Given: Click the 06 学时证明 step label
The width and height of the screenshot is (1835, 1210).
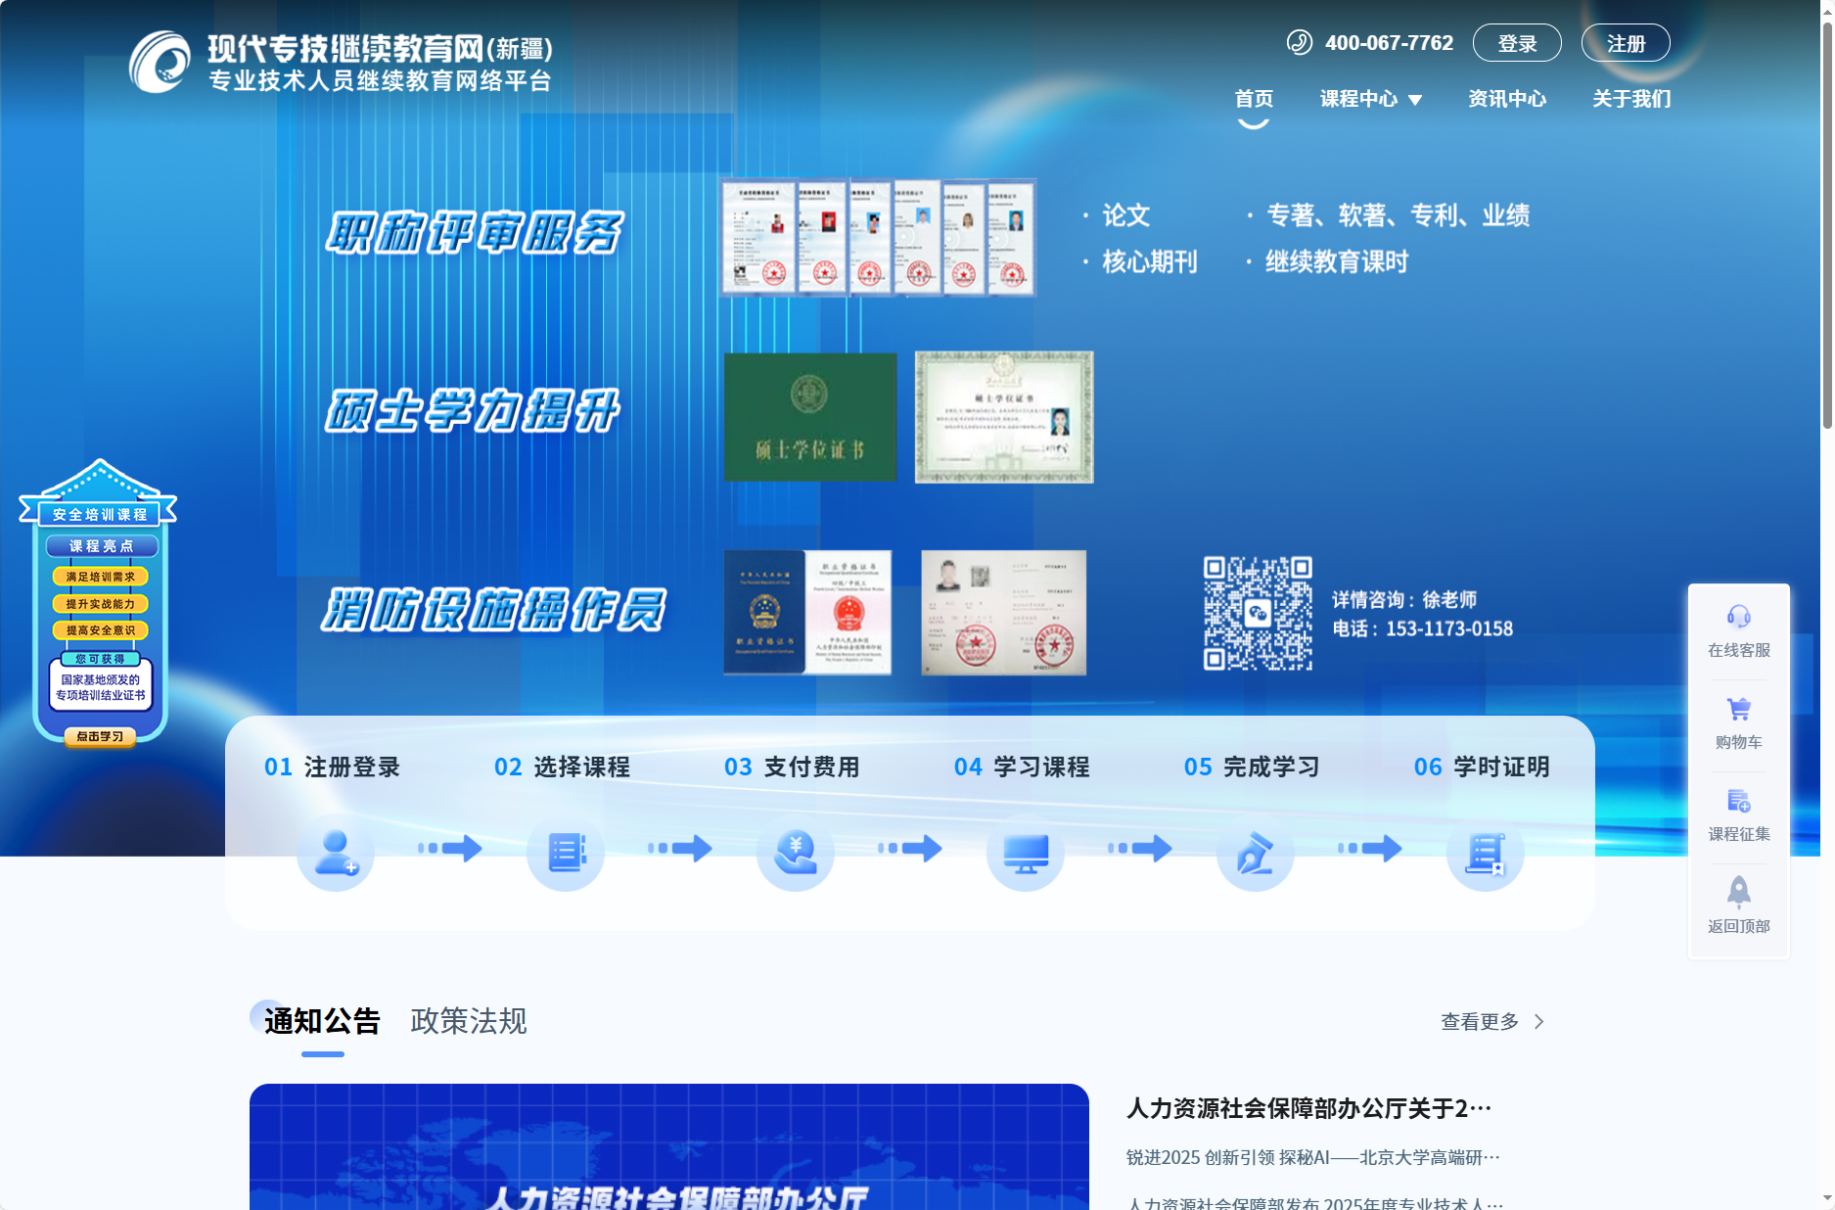Looking at the screenshot, I should (x=1482, y=767).
